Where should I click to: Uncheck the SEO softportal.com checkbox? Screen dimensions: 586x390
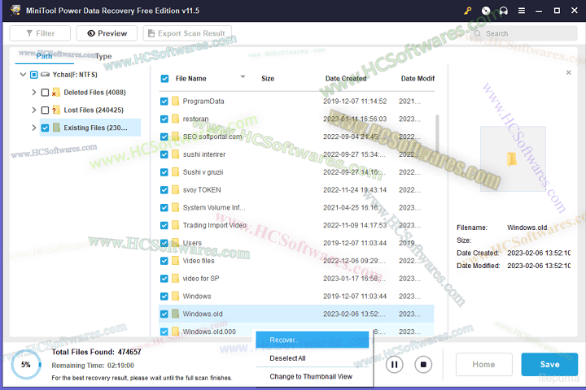point(164,136)
